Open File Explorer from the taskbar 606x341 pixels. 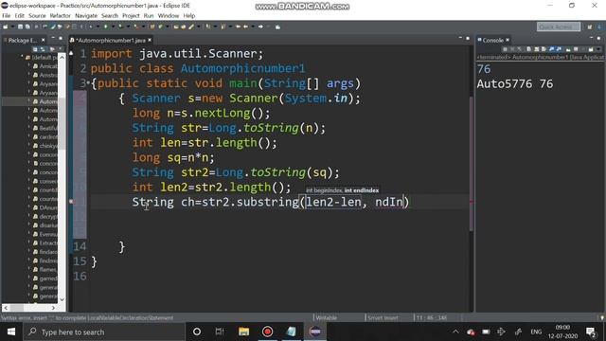(x=243, y=332)
